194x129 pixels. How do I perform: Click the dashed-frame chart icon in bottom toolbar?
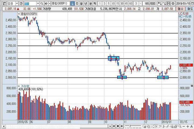[x=152, y=126]
